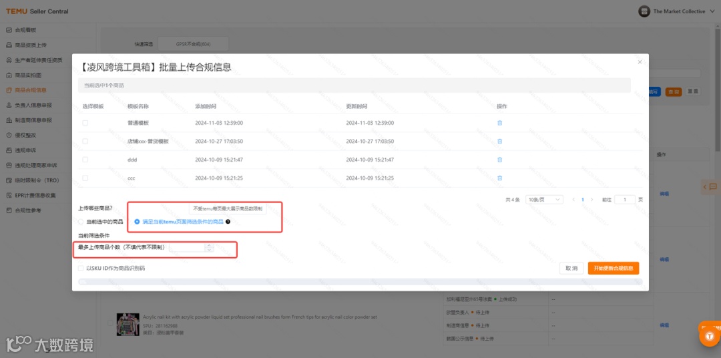
Task: Open the orange floating T toolbox button
Action: (x=710, y=337)
